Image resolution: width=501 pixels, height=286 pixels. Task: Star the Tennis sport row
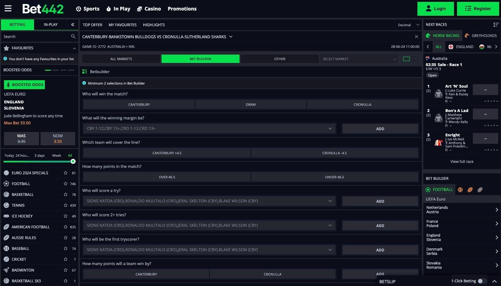66,205
